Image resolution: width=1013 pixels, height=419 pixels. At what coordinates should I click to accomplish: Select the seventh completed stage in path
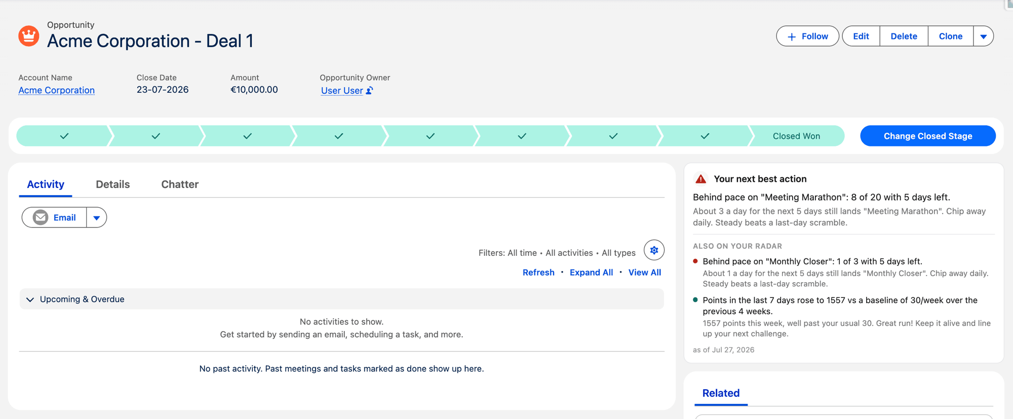pyautogui.click(x=613, y=136)
